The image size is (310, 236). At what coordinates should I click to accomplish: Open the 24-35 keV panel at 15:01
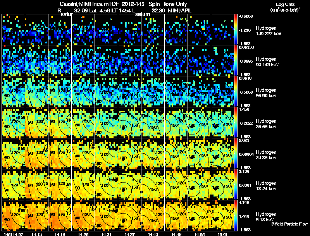[x=222, y=153]
